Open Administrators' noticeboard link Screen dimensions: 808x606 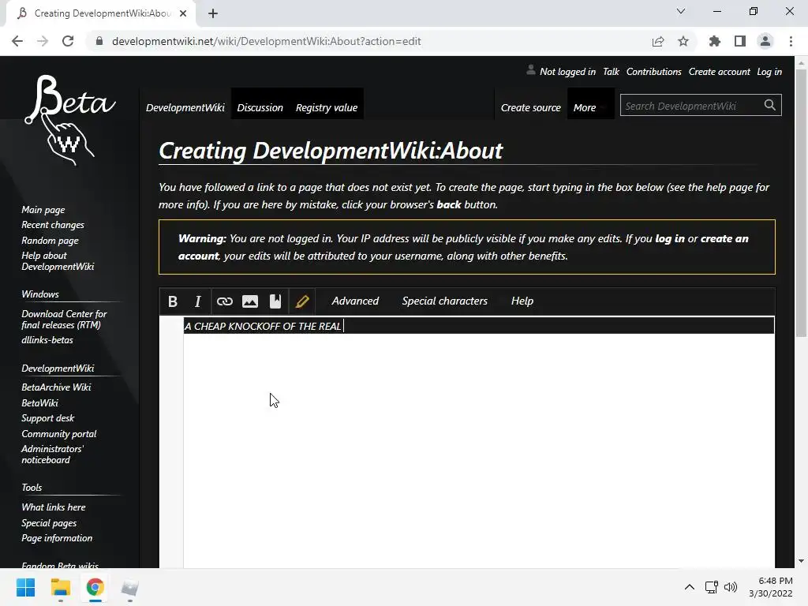click(52, 454)
